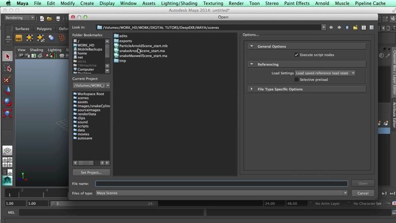
Task: Select the arrow Select tool
Action: tap(7, 56)
